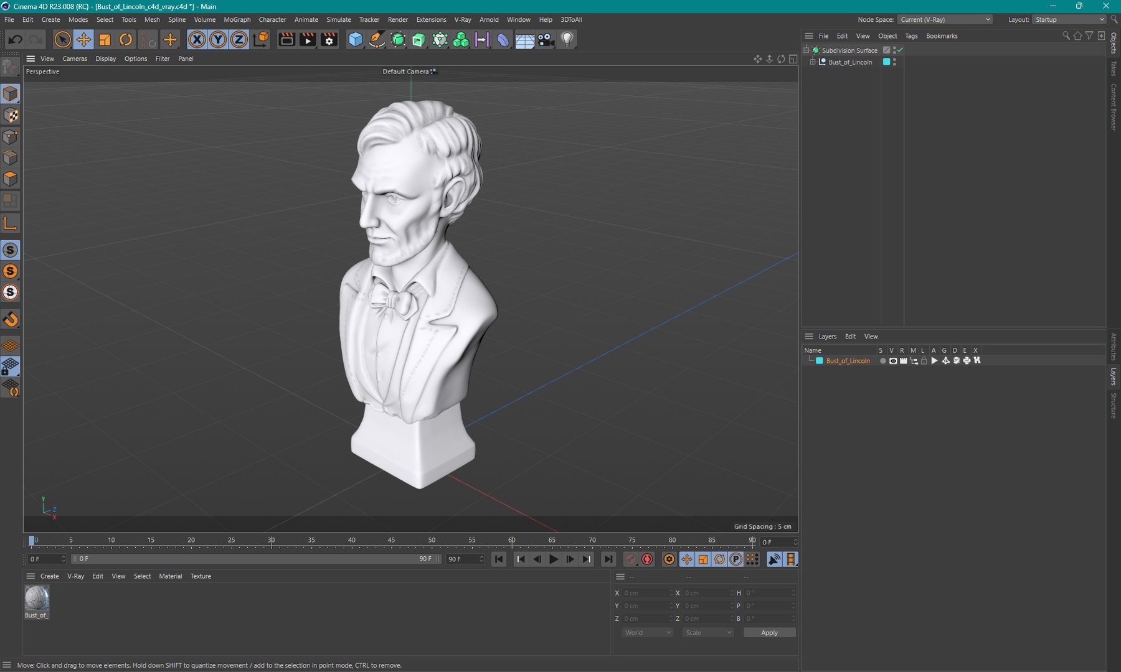Switch to Edges mode
The height and width of the screenshot is (672, 1121).
[11, 157]
